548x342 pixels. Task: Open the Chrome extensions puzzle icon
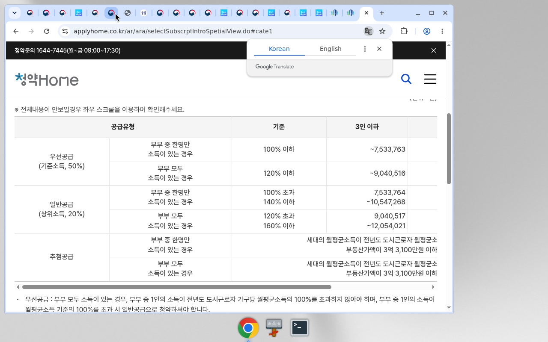(404, 31)
